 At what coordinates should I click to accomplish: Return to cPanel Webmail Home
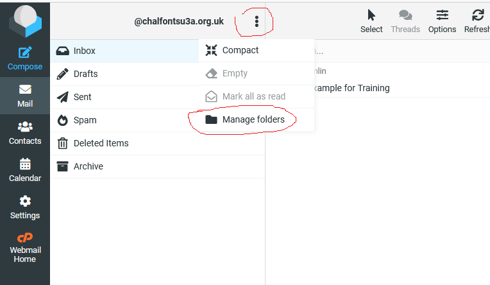pyautogui.click(x=25, y=248)
